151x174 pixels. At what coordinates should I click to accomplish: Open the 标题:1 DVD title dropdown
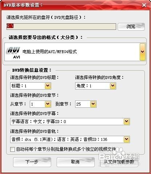pos(48,86)
